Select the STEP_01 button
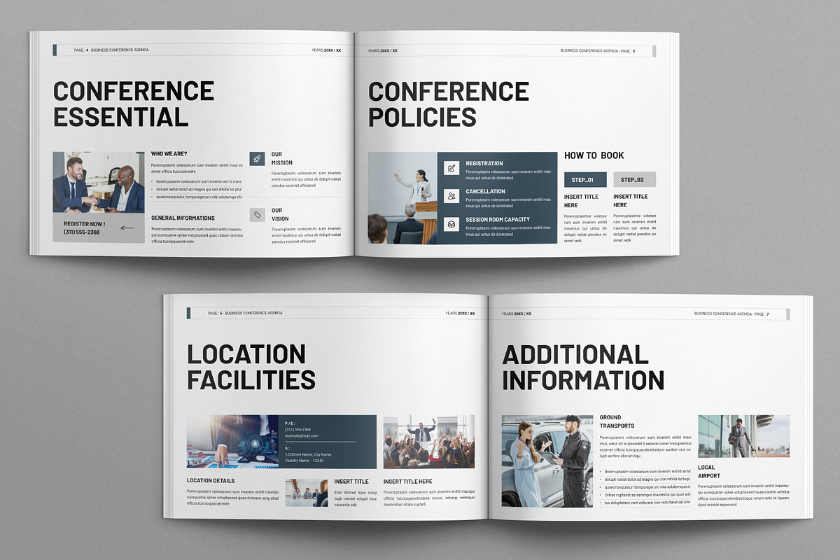Screen dimensions: 840x560 (x=585, y=180)
